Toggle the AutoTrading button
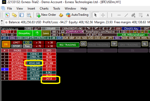Viewport: 150px width, 101px height. pos(77,15)
